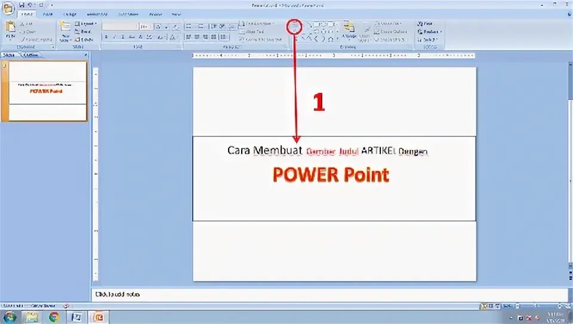
Task: Switch to the Animations ribbon tab
Action: pos(97,14)
